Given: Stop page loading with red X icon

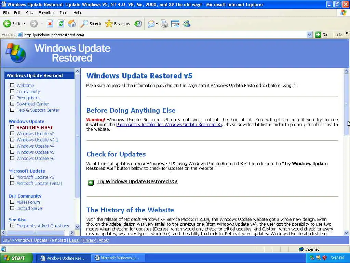Looking at the screenshot, I should (50, 24).
